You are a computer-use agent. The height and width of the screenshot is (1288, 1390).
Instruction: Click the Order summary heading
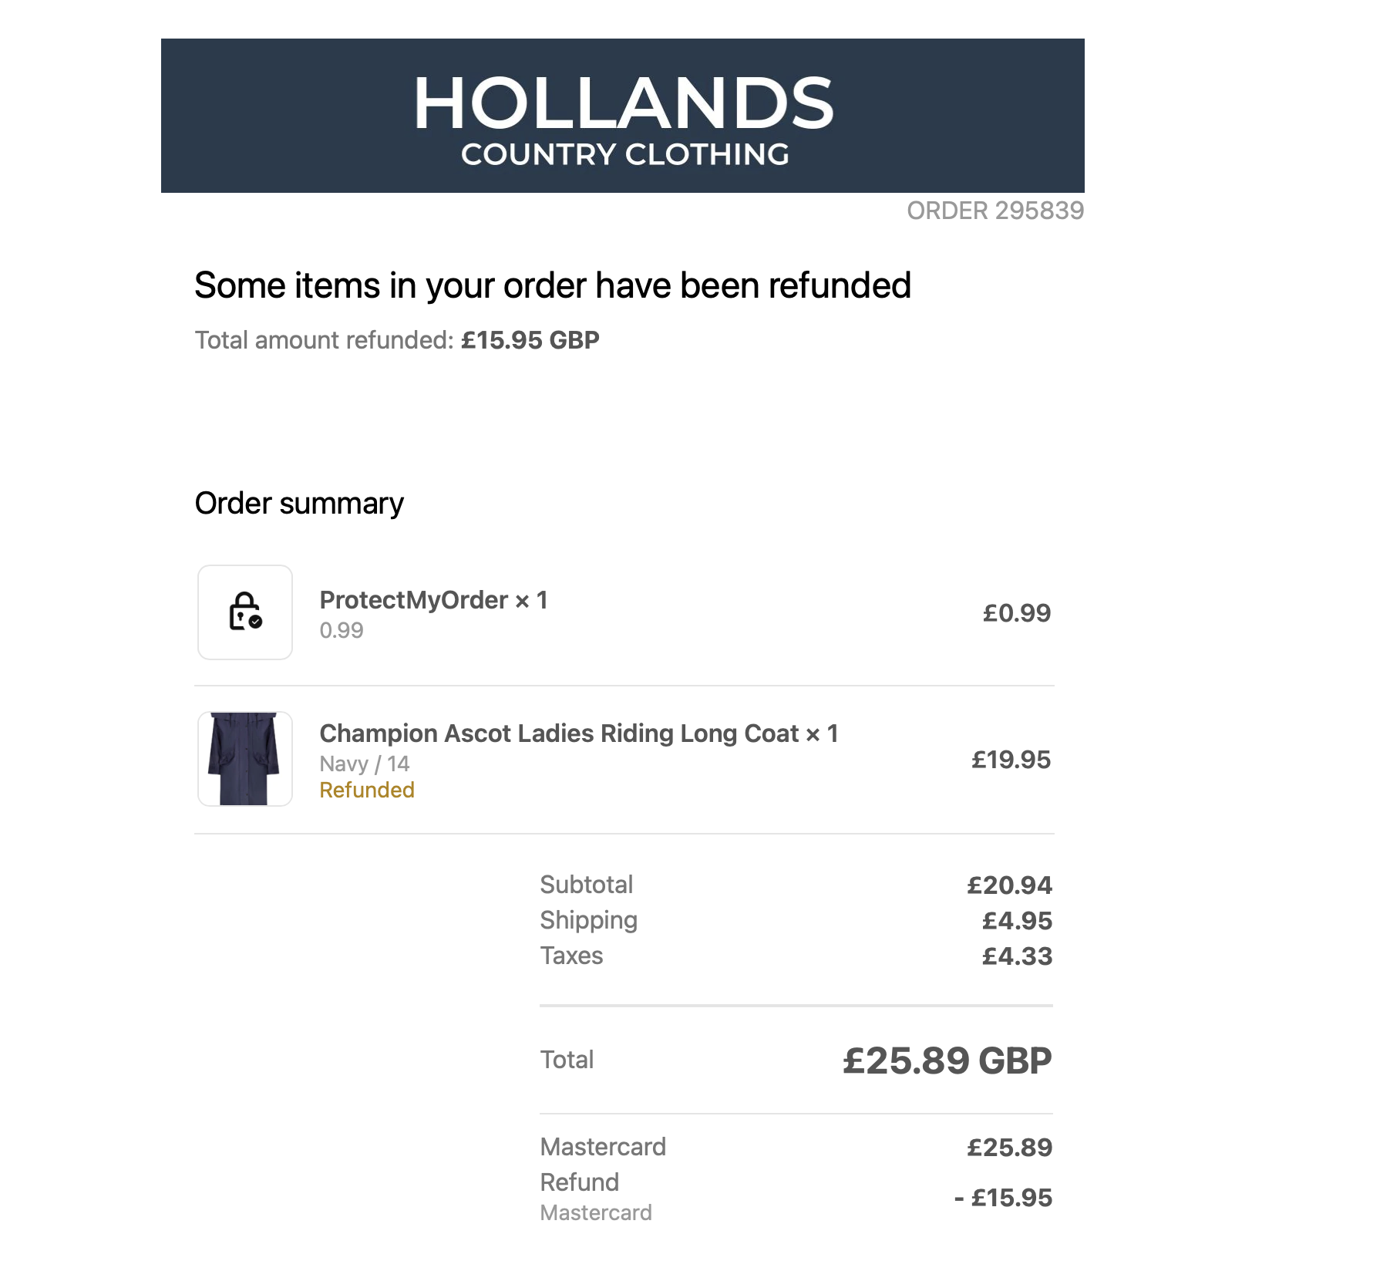(299, 504)
